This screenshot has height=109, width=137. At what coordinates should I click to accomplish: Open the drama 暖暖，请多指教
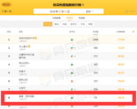click(x=27, y=96)
